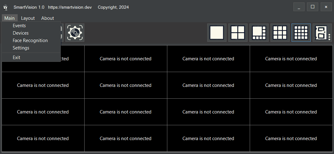This screenshot has width=334, height=154.
Task: Maximize the SmartVision window
Action: [312, 7]
